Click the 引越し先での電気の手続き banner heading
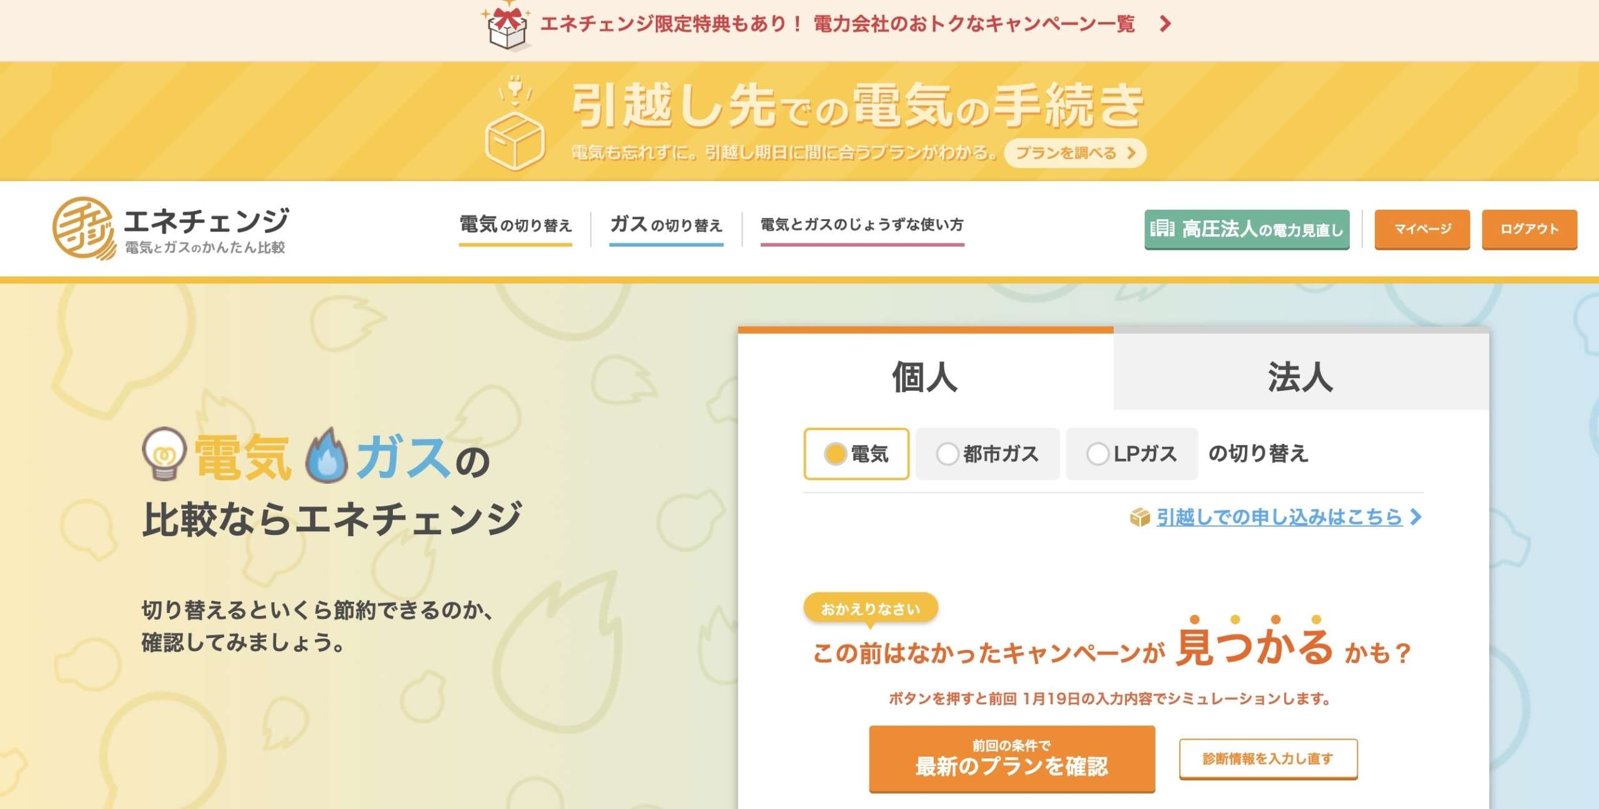The image size is (1599, 809). 858,106
